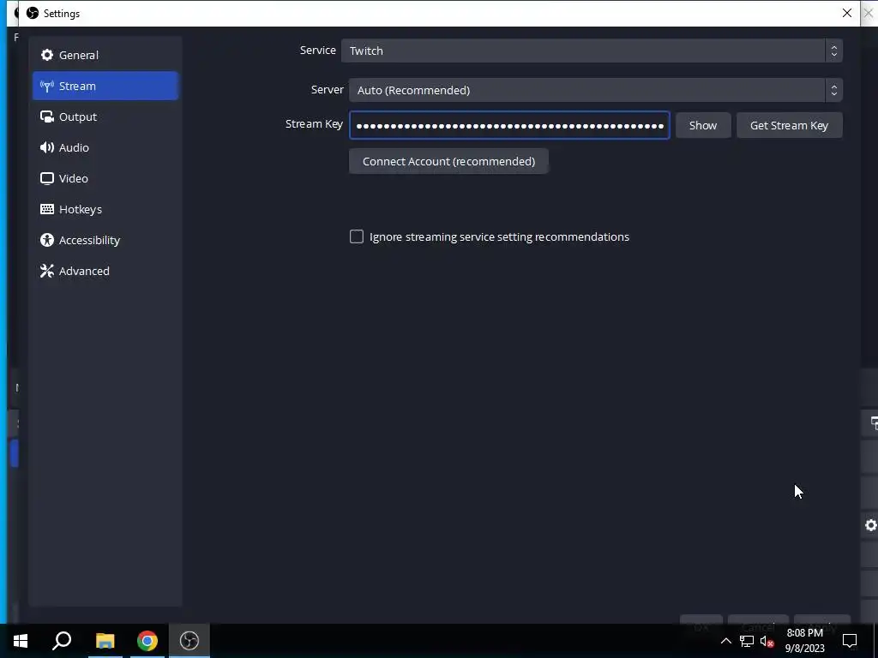Open the Windows Start menu
The width and height of the screenshot is (878, 658).
[21, 641]
